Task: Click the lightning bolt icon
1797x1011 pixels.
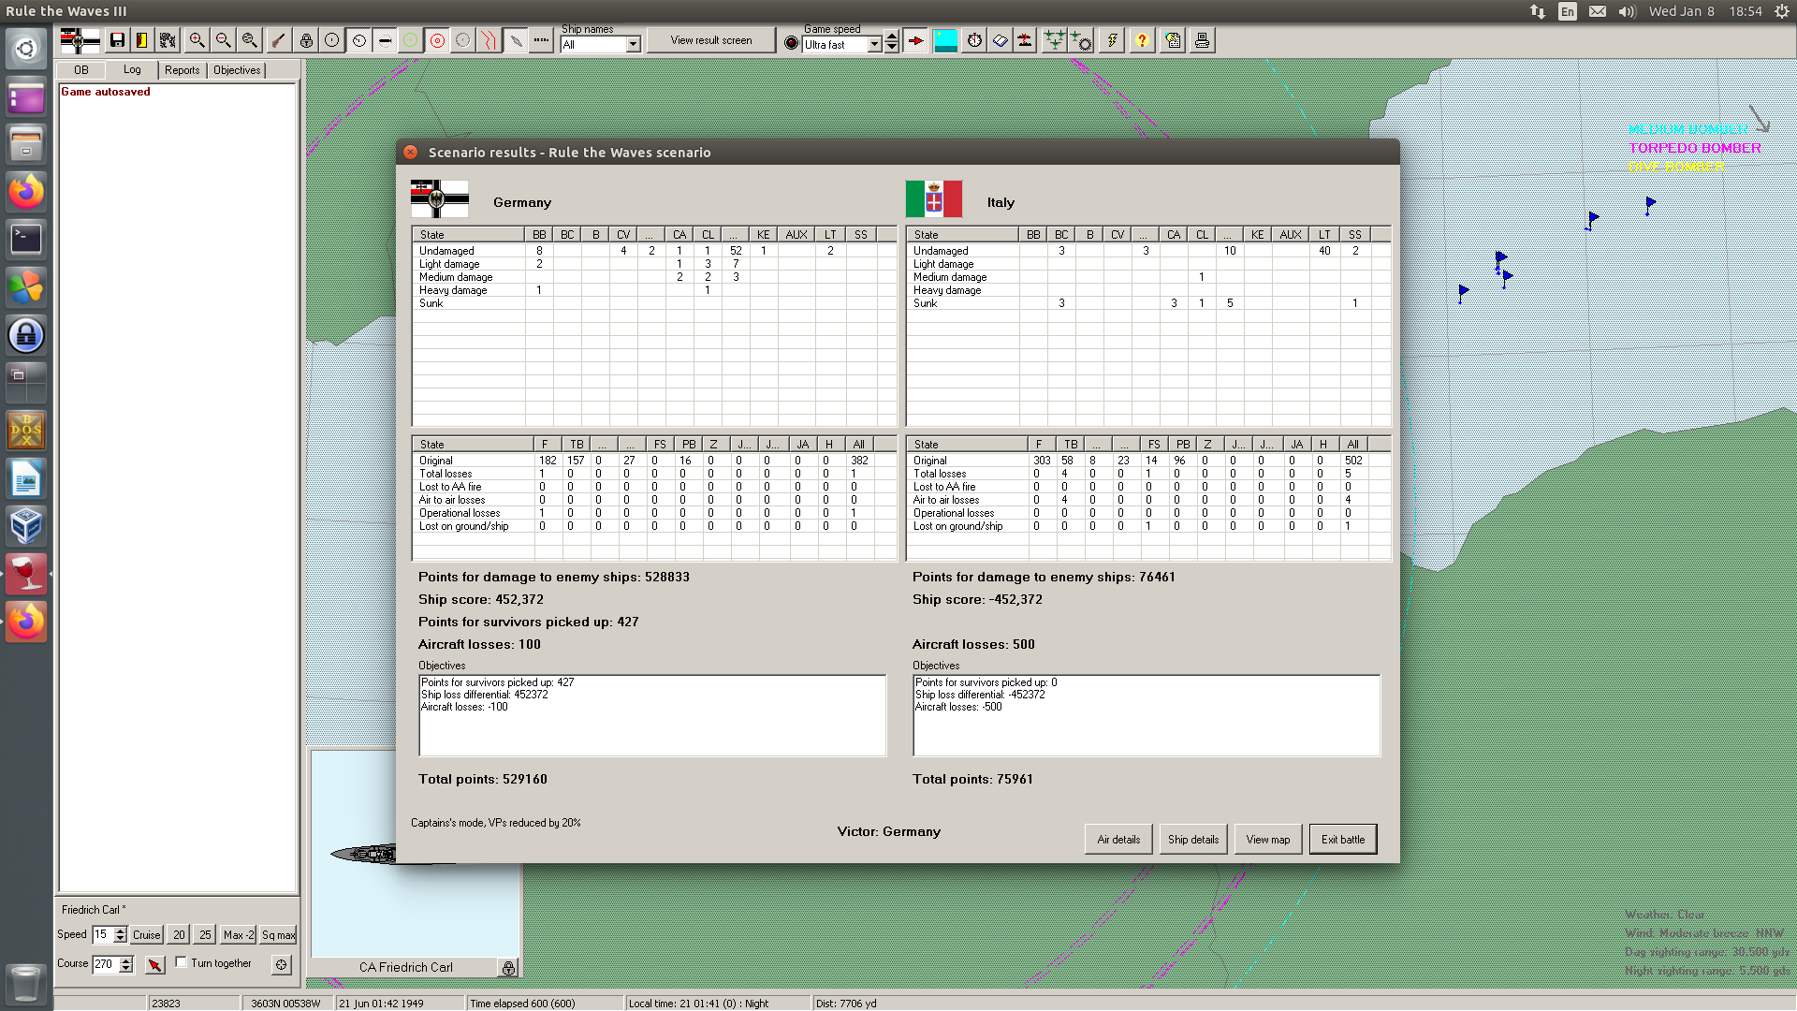Action: (x=1111, y=40)
